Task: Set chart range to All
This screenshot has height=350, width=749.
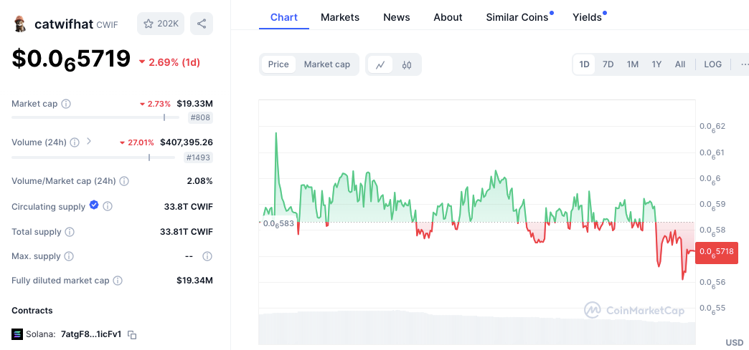Action: pyautogui.click(x=680, y=64)
